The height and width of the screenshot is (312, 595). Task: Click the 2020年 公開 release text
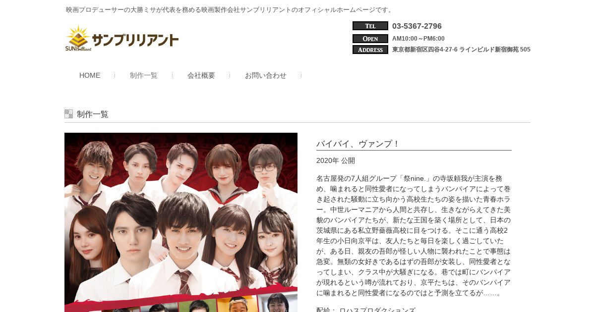pos(336,160)
